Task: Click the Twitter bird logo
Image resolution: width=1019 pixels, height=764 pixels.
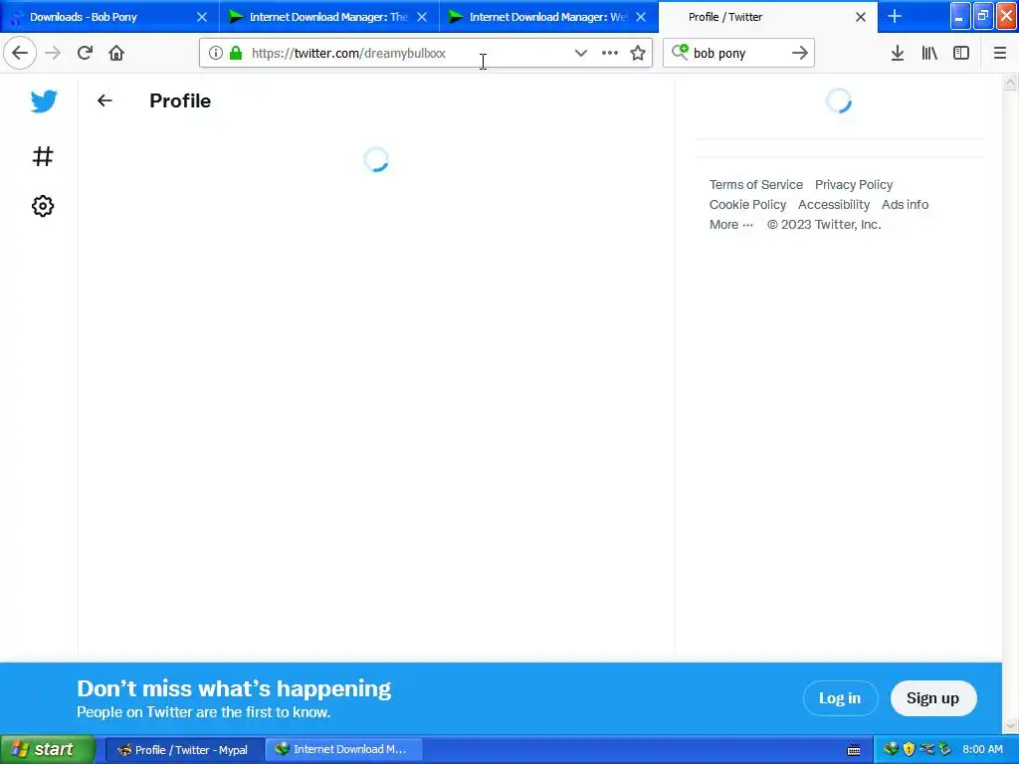Action: click(44, 101)
